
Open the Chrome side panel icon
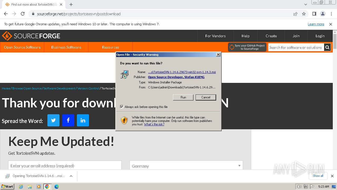[314, 14]
